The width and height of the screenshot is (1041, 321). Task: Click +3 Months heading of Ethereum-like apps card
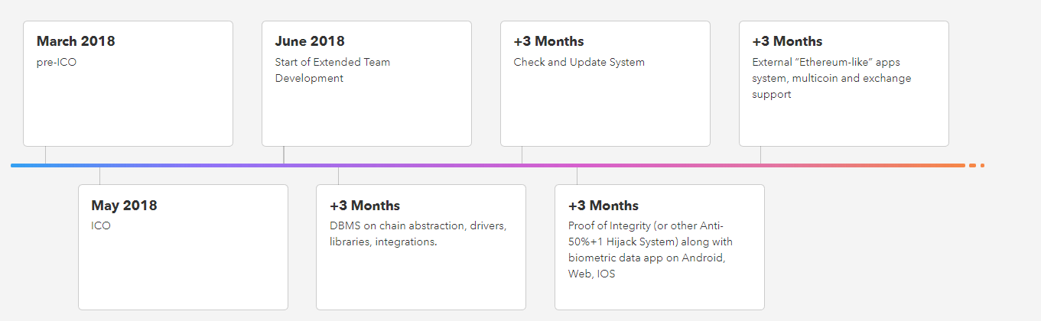[787, 41]
